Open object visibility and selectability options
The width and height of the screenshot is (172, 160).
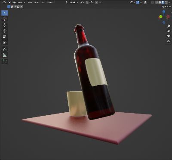(132, 2)
